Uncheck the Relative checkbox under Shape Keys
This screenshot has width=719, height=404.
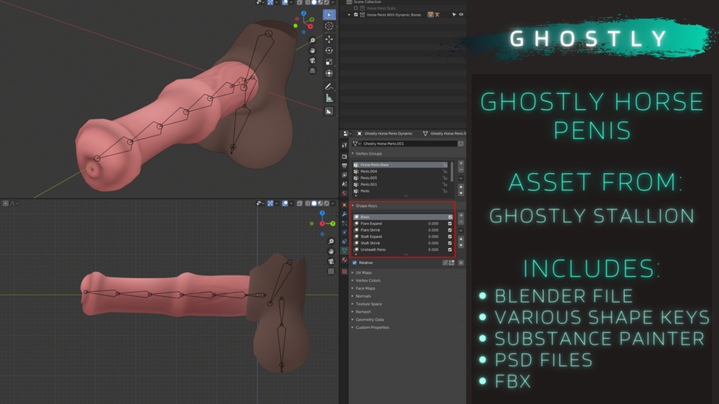[354, 263]
